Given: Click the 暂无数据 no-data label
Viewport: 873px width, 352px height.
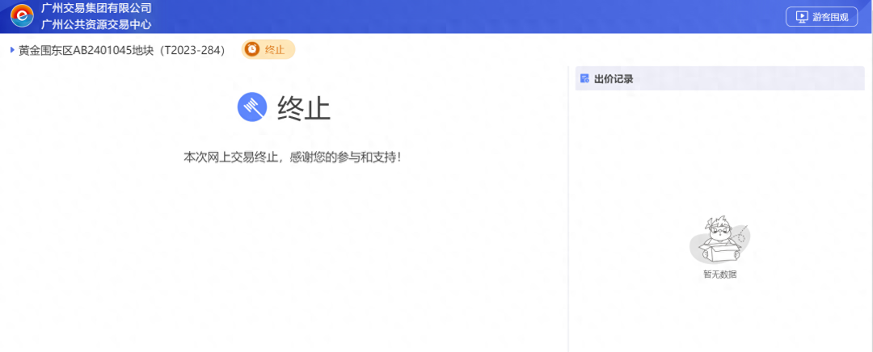Looking at the screenshot, I should click(x=720, y=274).
